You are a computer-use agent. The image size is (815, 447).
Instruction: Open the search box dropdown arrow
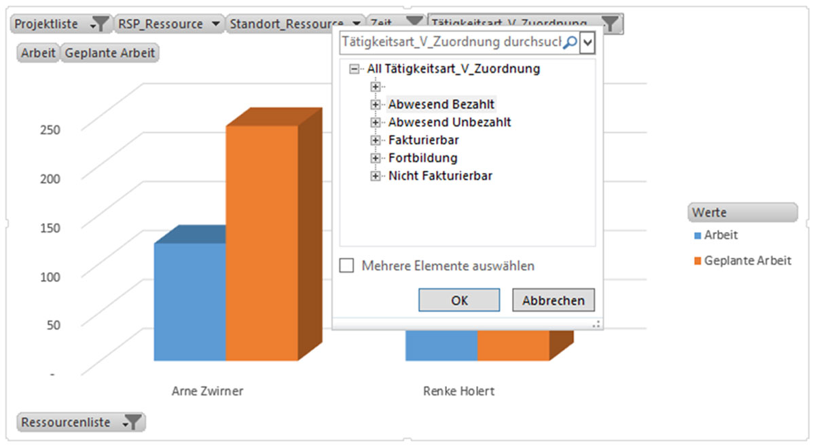click(588, 43)
